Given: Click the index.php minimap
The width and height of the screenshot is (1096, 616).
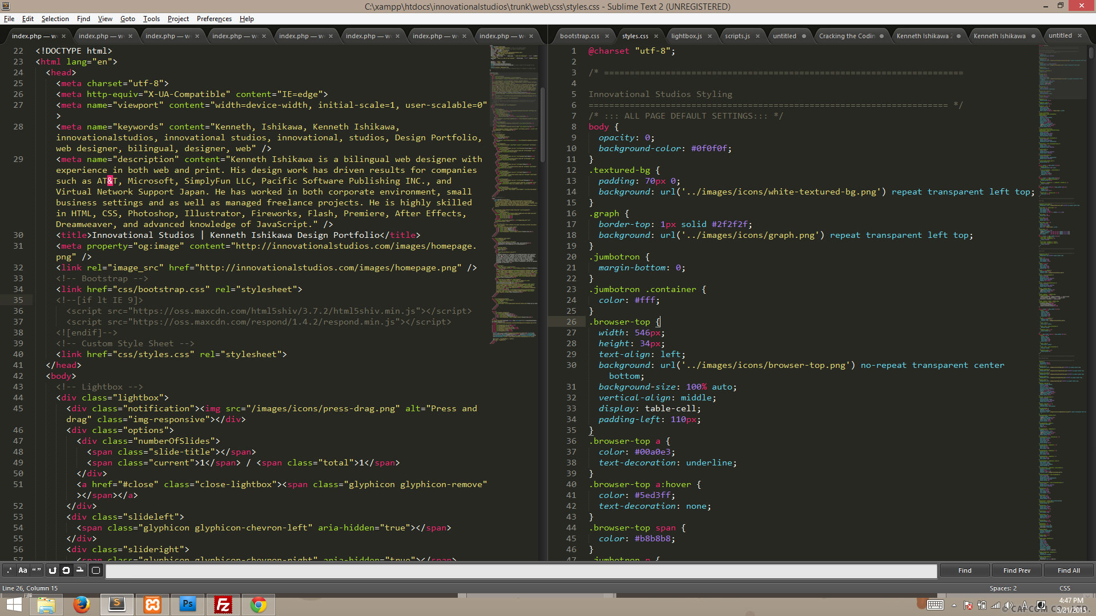Looking at the screenshot, I should [x=513, y=194].
